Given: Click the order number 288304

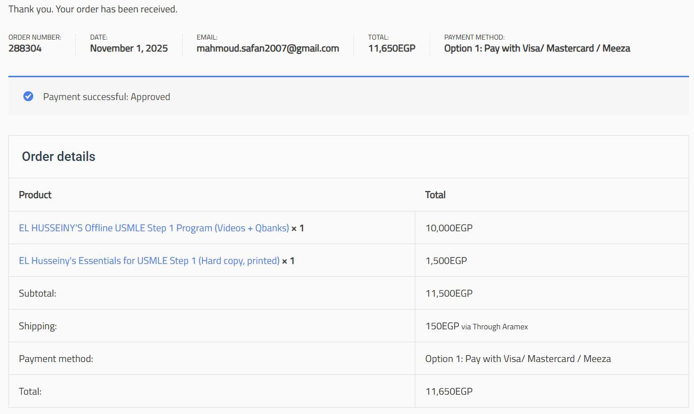Looking at the screenshot, I should click(x=25, y=49).
